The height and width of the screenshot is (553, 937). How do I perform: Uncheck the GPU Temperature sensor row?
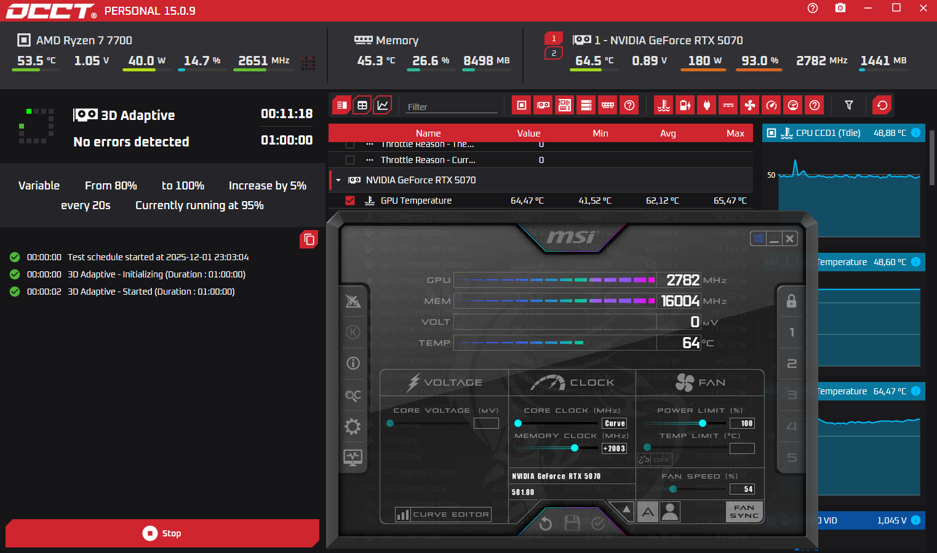(350, 201)
